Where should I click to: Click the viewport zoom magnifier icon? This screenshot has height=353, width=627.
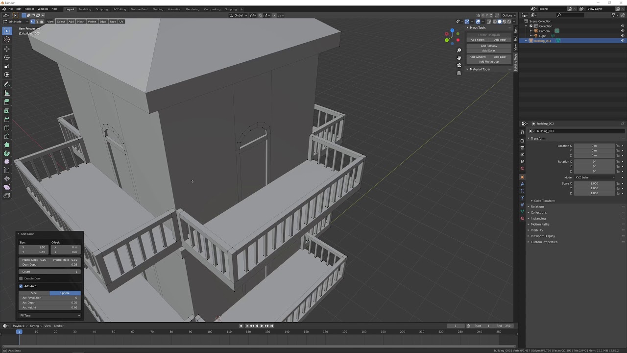[459, 50]
